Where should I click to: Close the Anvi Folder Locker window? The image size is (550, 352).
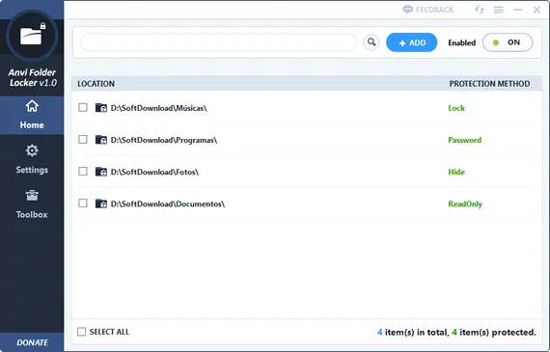pos(537,10)
